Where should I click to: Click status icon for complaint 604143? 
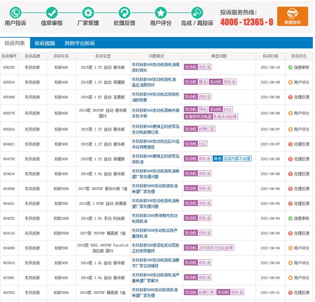tap(290, 233)
